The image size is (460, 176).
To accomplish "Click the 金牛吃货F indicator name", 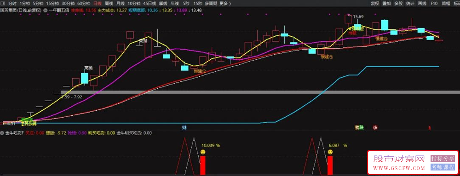I will click(x=15, y=133).
